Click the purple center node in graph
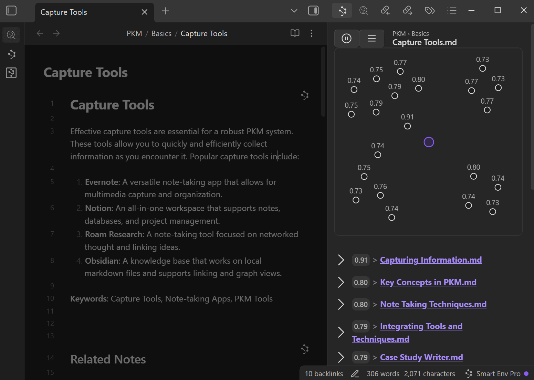Image resolution: width=534 pixels, height=380 pixels. [x=429, y=142]
